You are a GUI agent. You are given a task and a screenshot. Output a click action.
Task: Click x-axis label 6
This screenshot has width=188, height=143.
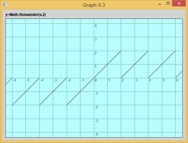pos(177,80)
